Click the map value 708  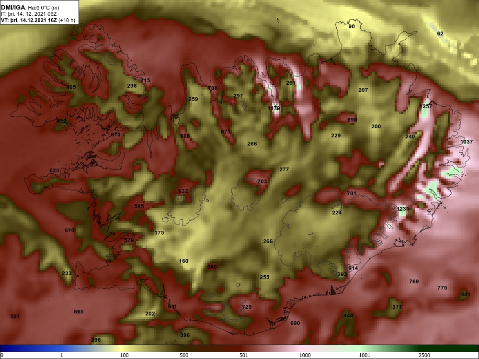(213, 88)
